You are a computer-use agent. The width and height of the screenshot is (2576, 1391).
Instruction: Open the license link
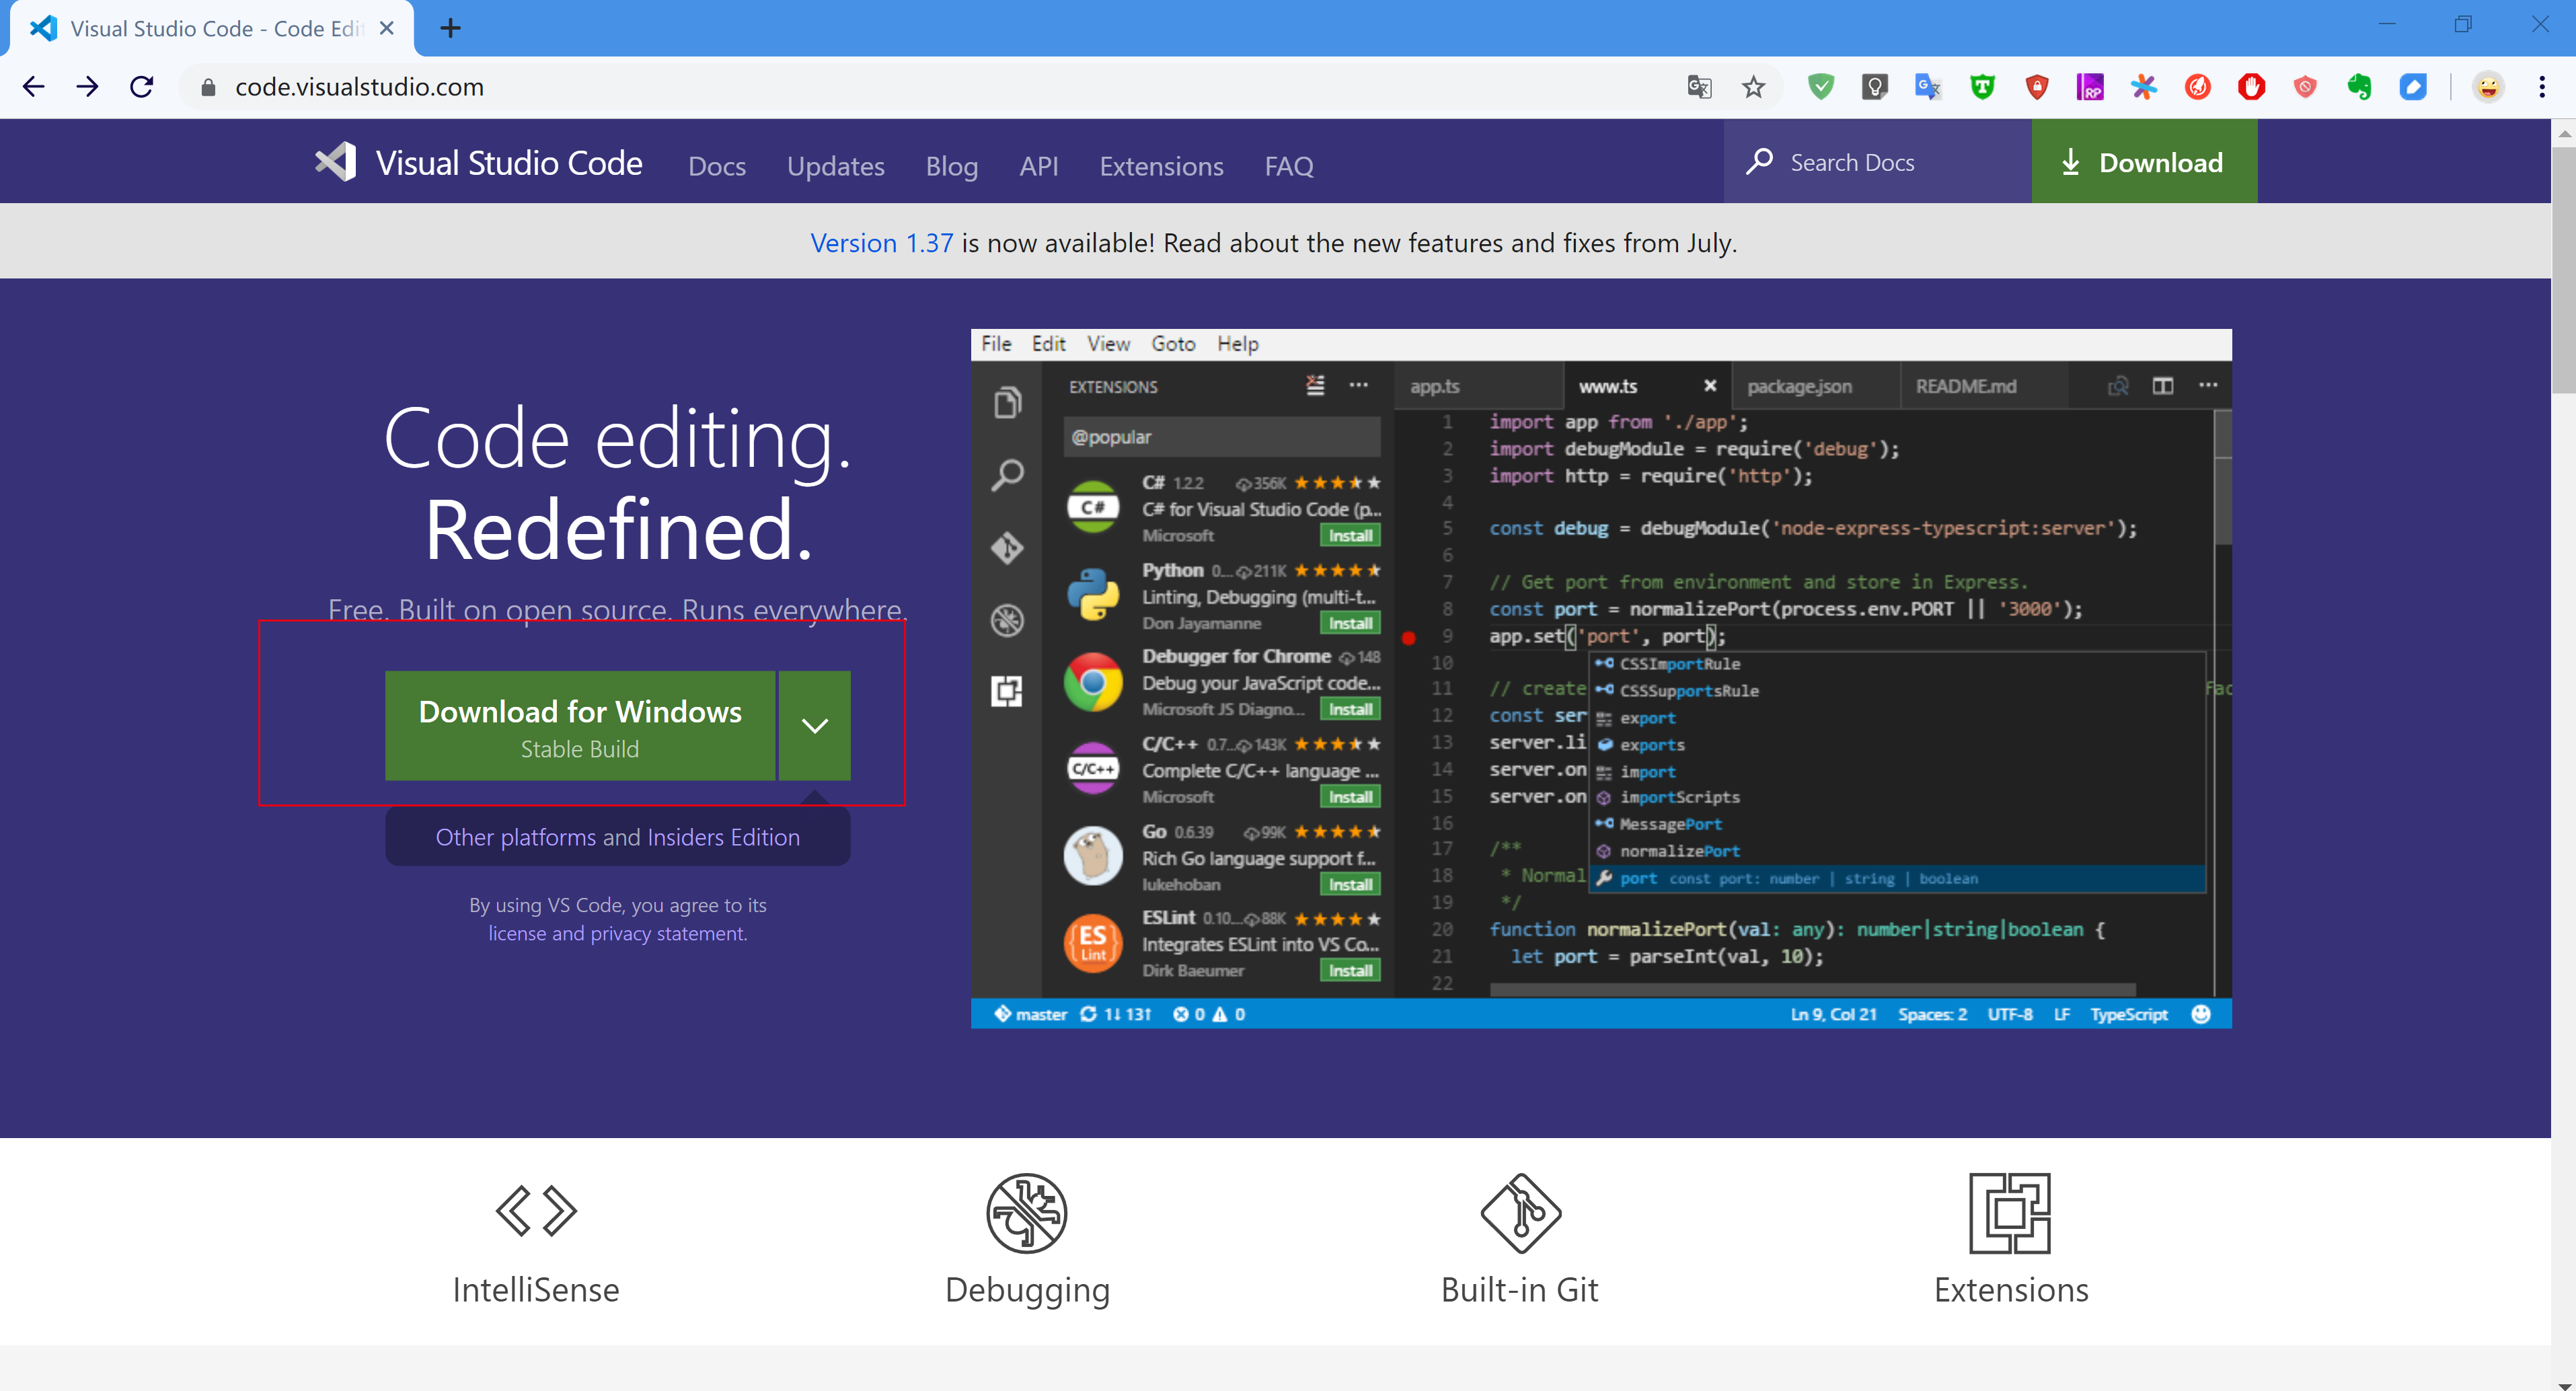pos(516,933)
